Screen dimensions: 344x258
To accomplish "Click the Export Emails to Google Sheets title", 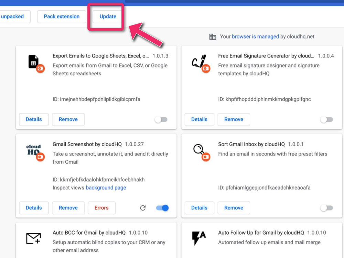I will [x=101, y=56].
